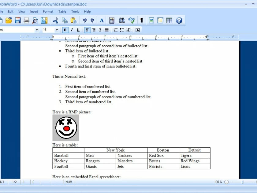Toggle paragraph marks display
The image size is (257, 193).
(142, 20)
